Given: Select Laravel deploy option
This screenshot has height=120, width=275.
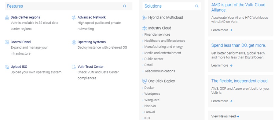Looking at the screenshot, I should (149, 112).
